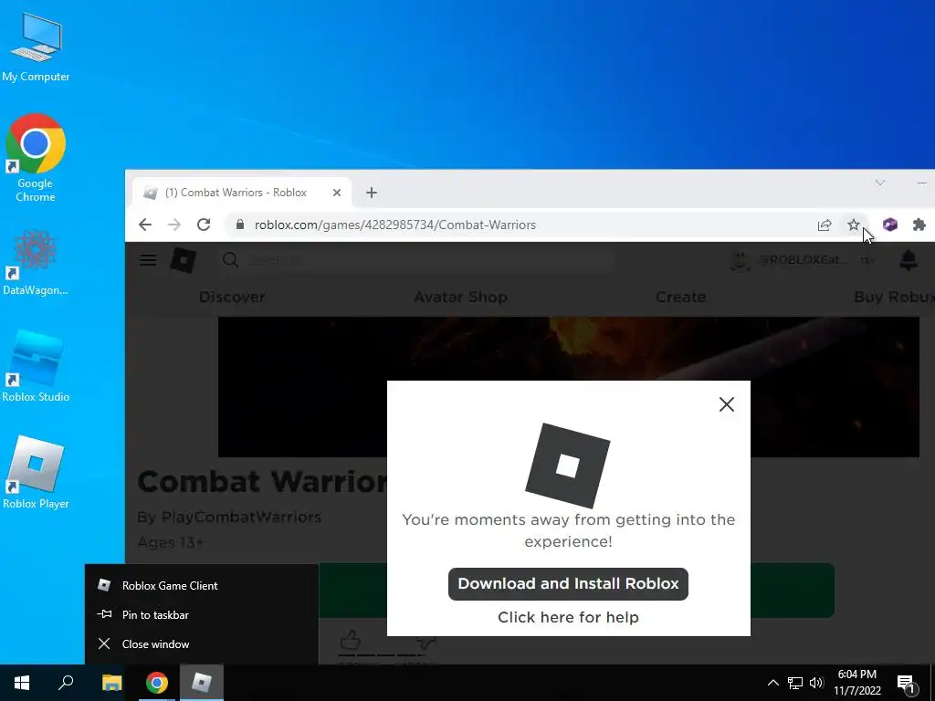Image resolution: width=935 pixels, height=701 pixels.
Task: Click Roblox taskbar button
Action: pyautogui.click(x=202, y=683)
